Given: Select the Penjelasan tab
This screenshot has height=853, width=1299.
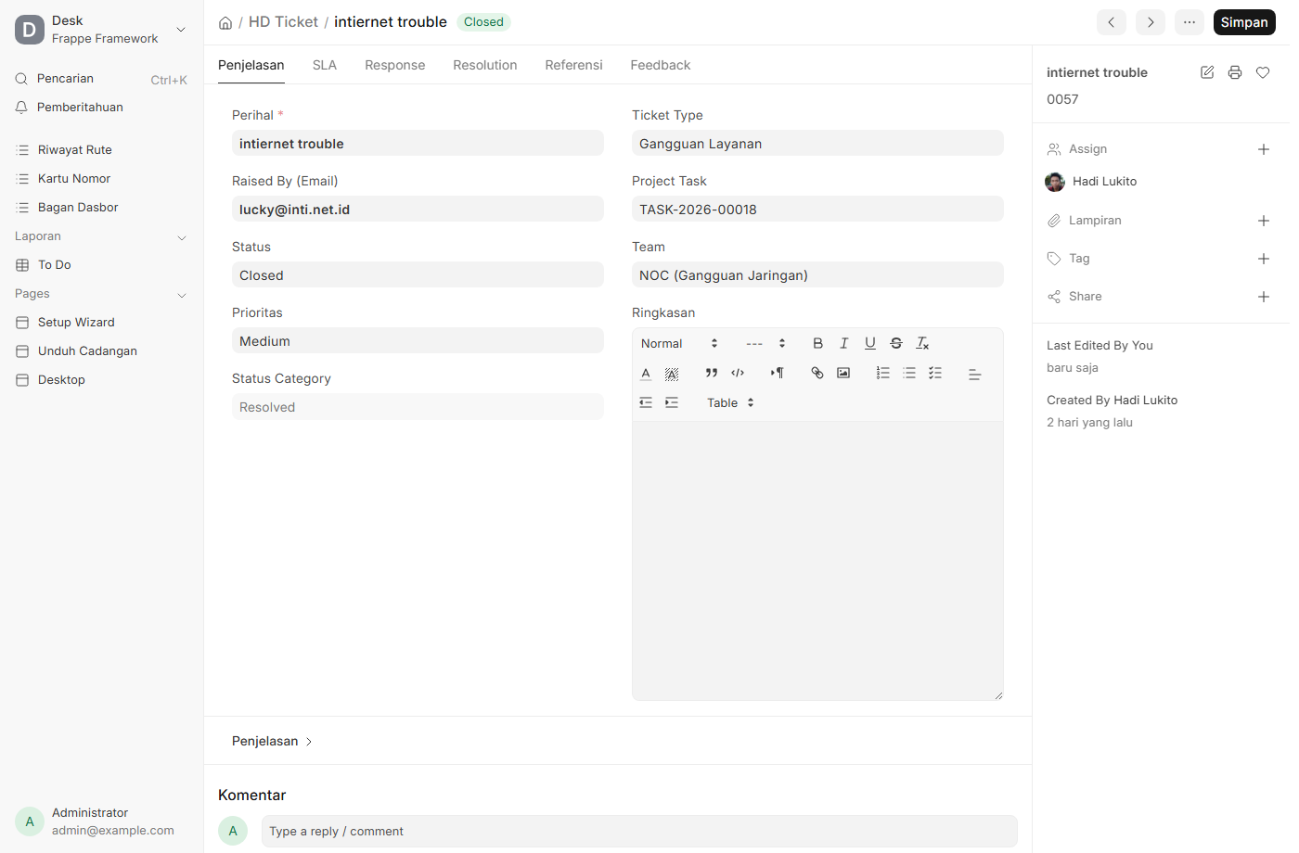Looking at the screenshot, I should [251, 65].
